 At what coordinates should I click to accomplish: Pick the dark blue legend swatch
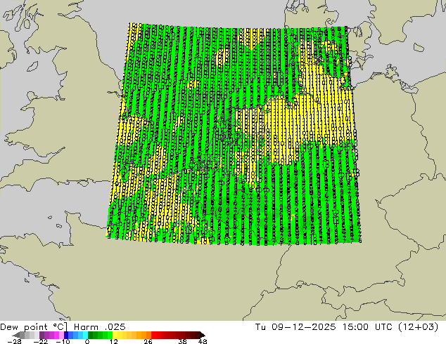pyautogui.click(x=66, y=335)
